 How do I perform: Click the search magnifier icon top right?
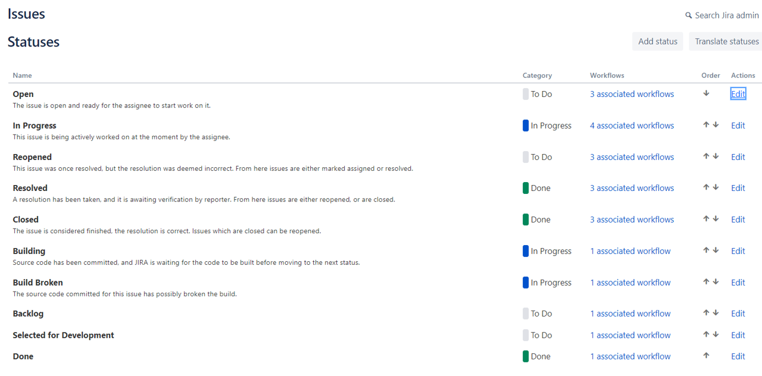tap(689, 15)
